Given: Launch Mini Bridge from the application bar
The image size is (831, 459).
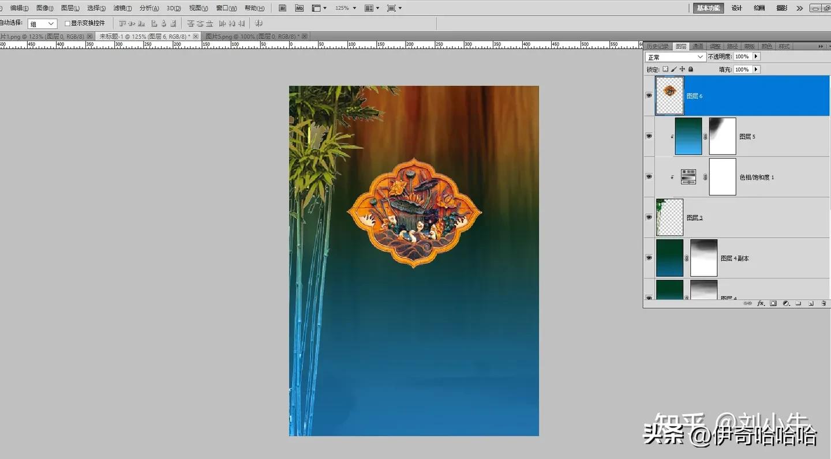Looking at the screenshot, I should 298,7.
